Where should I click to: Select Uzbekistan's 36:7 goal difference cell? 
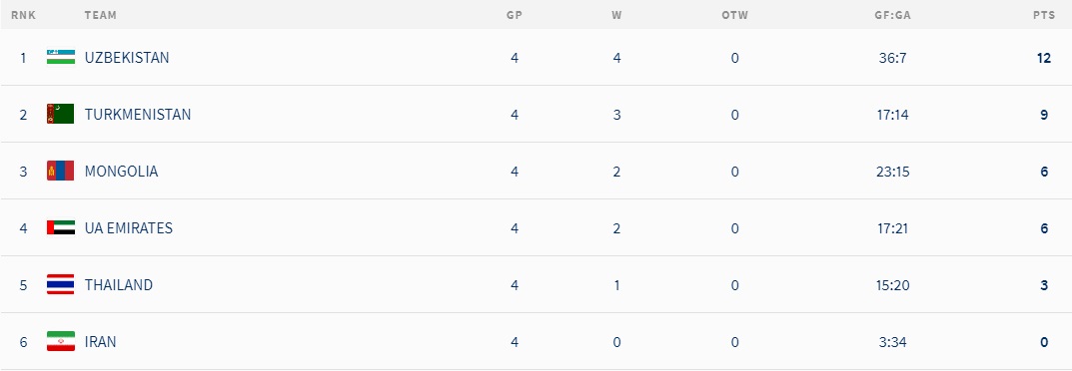[x=893, y=58]
